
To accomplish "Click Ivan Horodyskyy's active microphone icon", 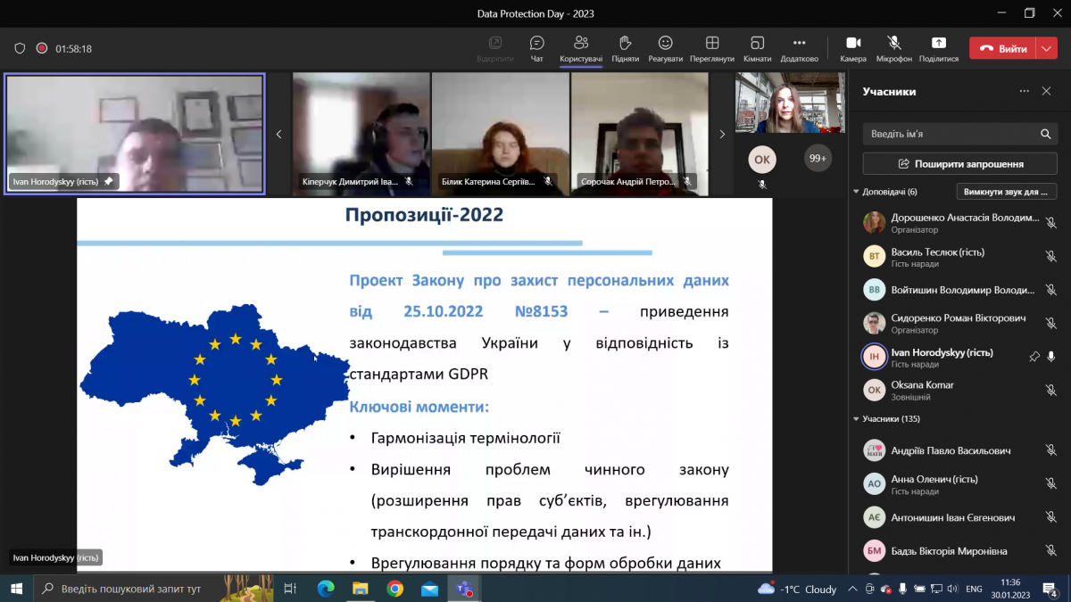I will point(1051,357).
